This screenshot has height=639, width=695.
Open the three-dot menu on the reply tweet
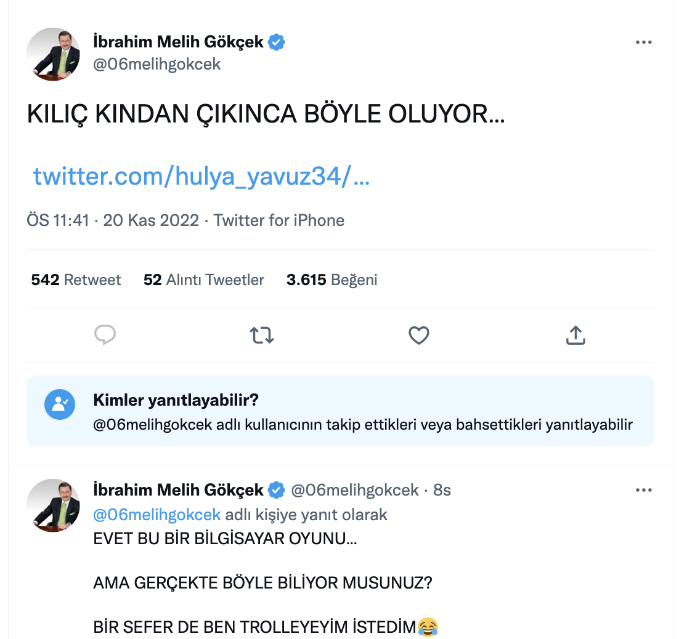(644, 490)
